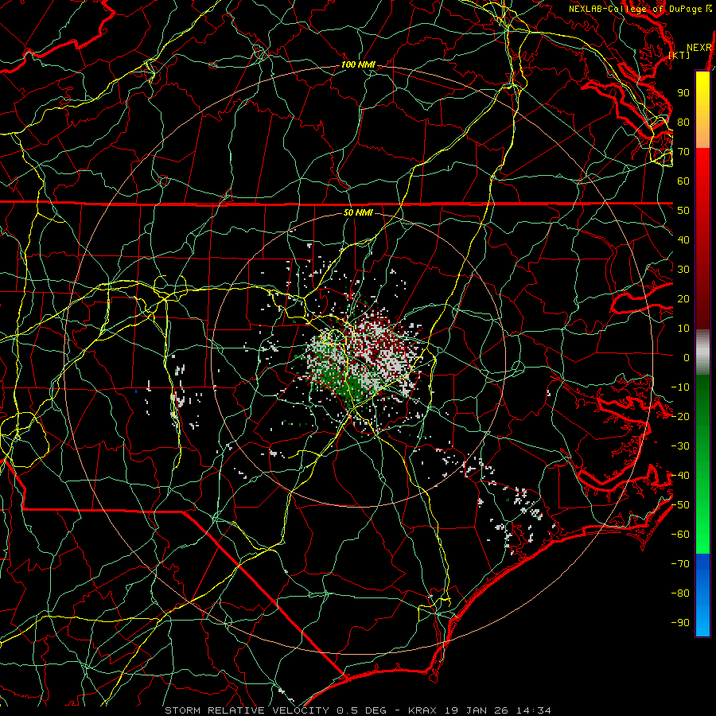Click the -20 scale label
The width and height of the screenshot is (716, 716).
pos(680,417)
